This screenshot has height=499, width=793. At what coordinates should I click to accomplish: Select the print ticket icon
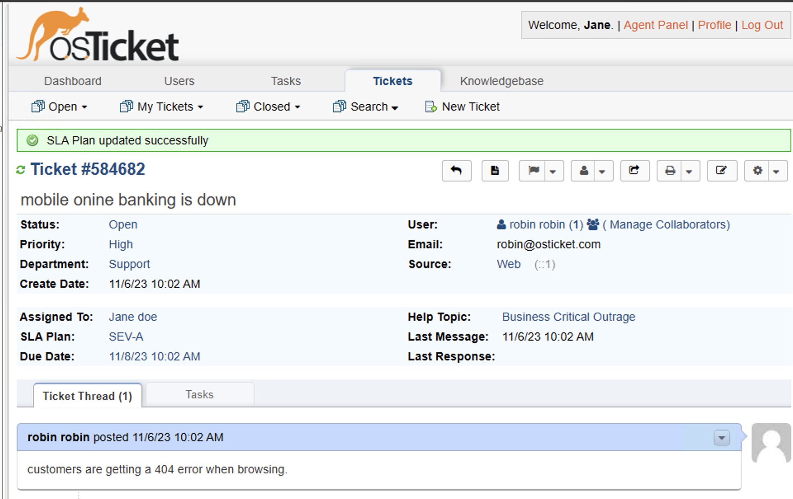[670, 171]
